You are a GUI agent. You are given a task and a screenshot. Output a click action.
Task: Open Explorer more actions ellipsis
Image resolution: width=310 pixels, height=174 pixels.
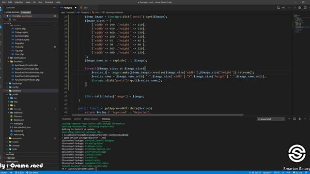(54, 8)
